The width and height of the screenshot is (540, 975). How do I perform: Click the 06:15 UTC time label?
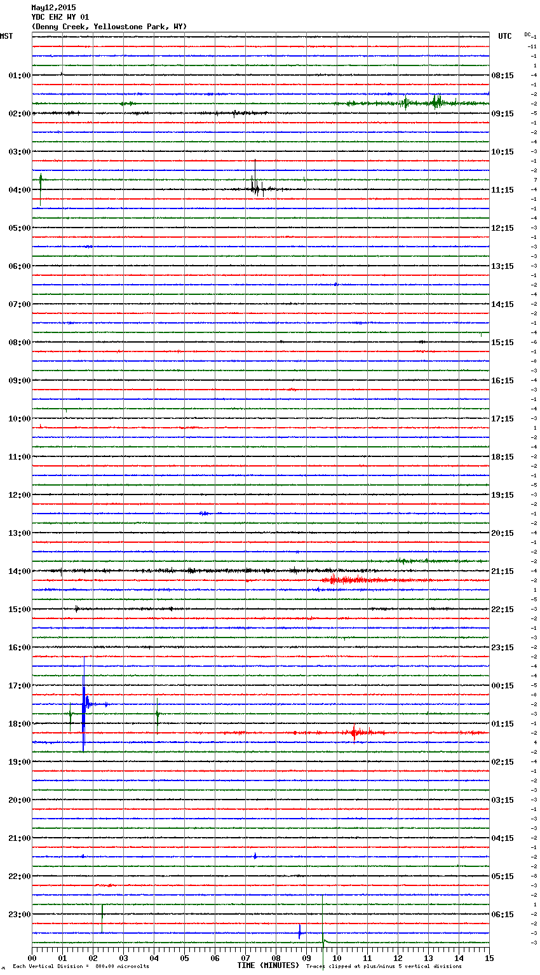point(503,915)
